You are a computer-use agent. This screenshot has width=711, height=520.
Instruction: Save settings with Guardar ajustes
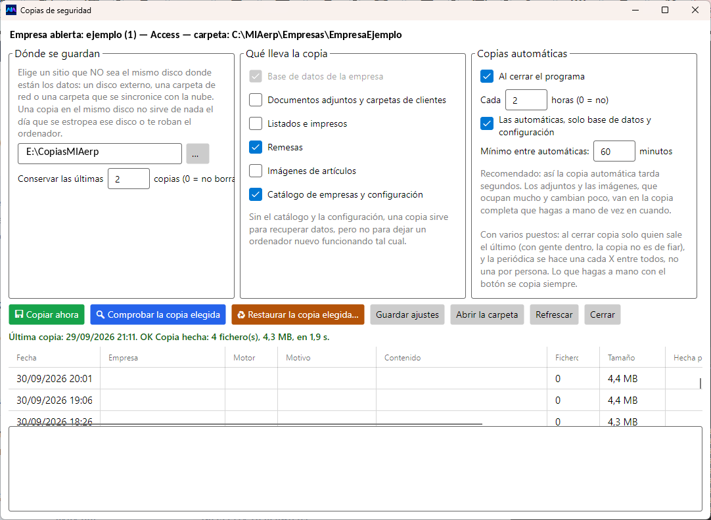(407, 314)
